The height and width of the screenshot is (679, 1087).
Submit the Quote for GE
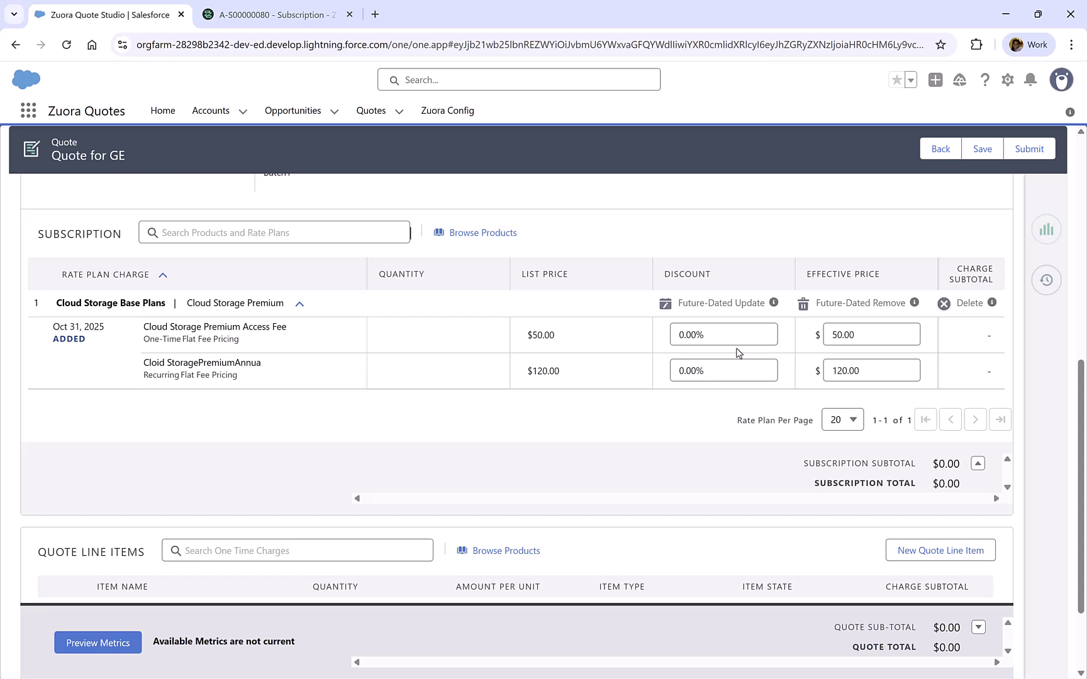(x=1029, y=148)
